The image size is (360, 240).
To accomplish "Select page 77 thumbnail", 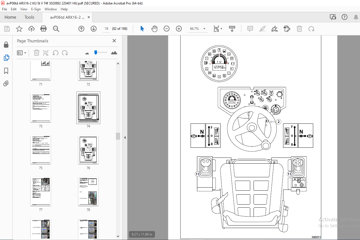I will pos(41,191).
